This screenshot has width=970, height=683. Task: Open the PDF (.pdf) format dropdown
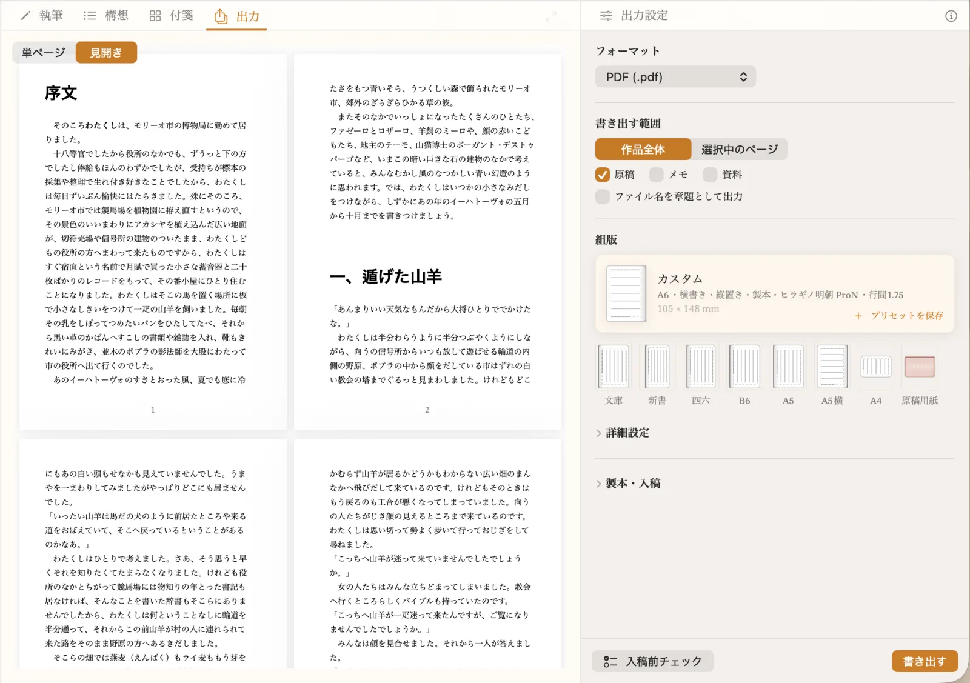[675, 77]
